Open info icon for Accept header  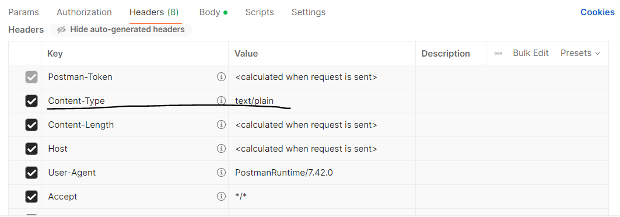pos(221,197)
